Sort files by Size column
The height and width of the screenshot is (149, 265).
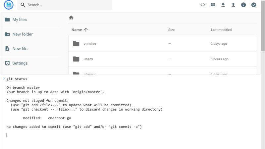click(x=171, y=30)
